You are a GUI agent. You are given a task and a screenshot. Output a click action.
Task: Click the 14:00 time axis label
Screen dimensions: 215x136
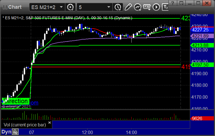[131, 132]
